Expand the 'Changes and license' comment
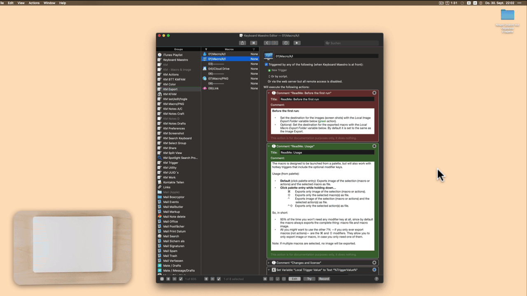Screen dimensions: 527x296 coord(269,263)
